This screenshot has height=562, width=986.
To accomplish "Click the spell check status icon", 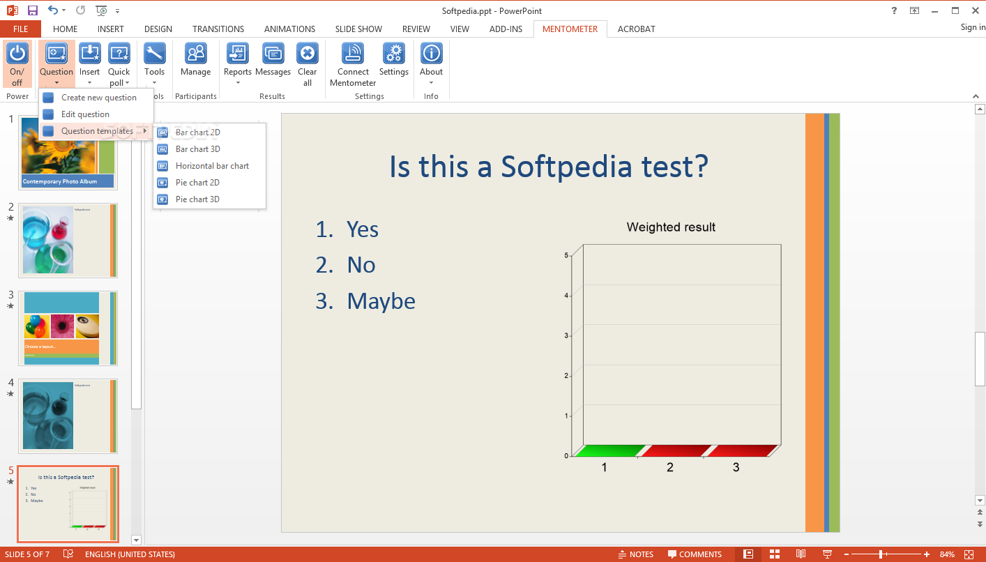I will [68, 554].
